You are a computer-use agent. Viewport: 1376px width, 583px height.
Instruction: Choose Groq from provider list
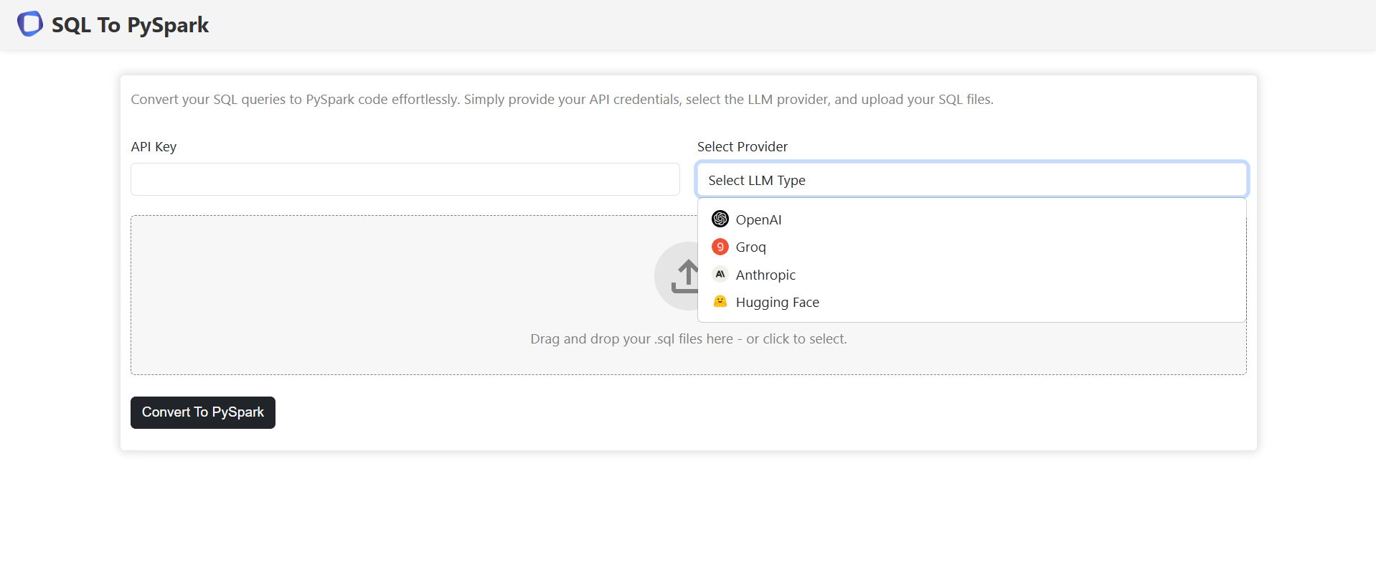pos(971,247)
